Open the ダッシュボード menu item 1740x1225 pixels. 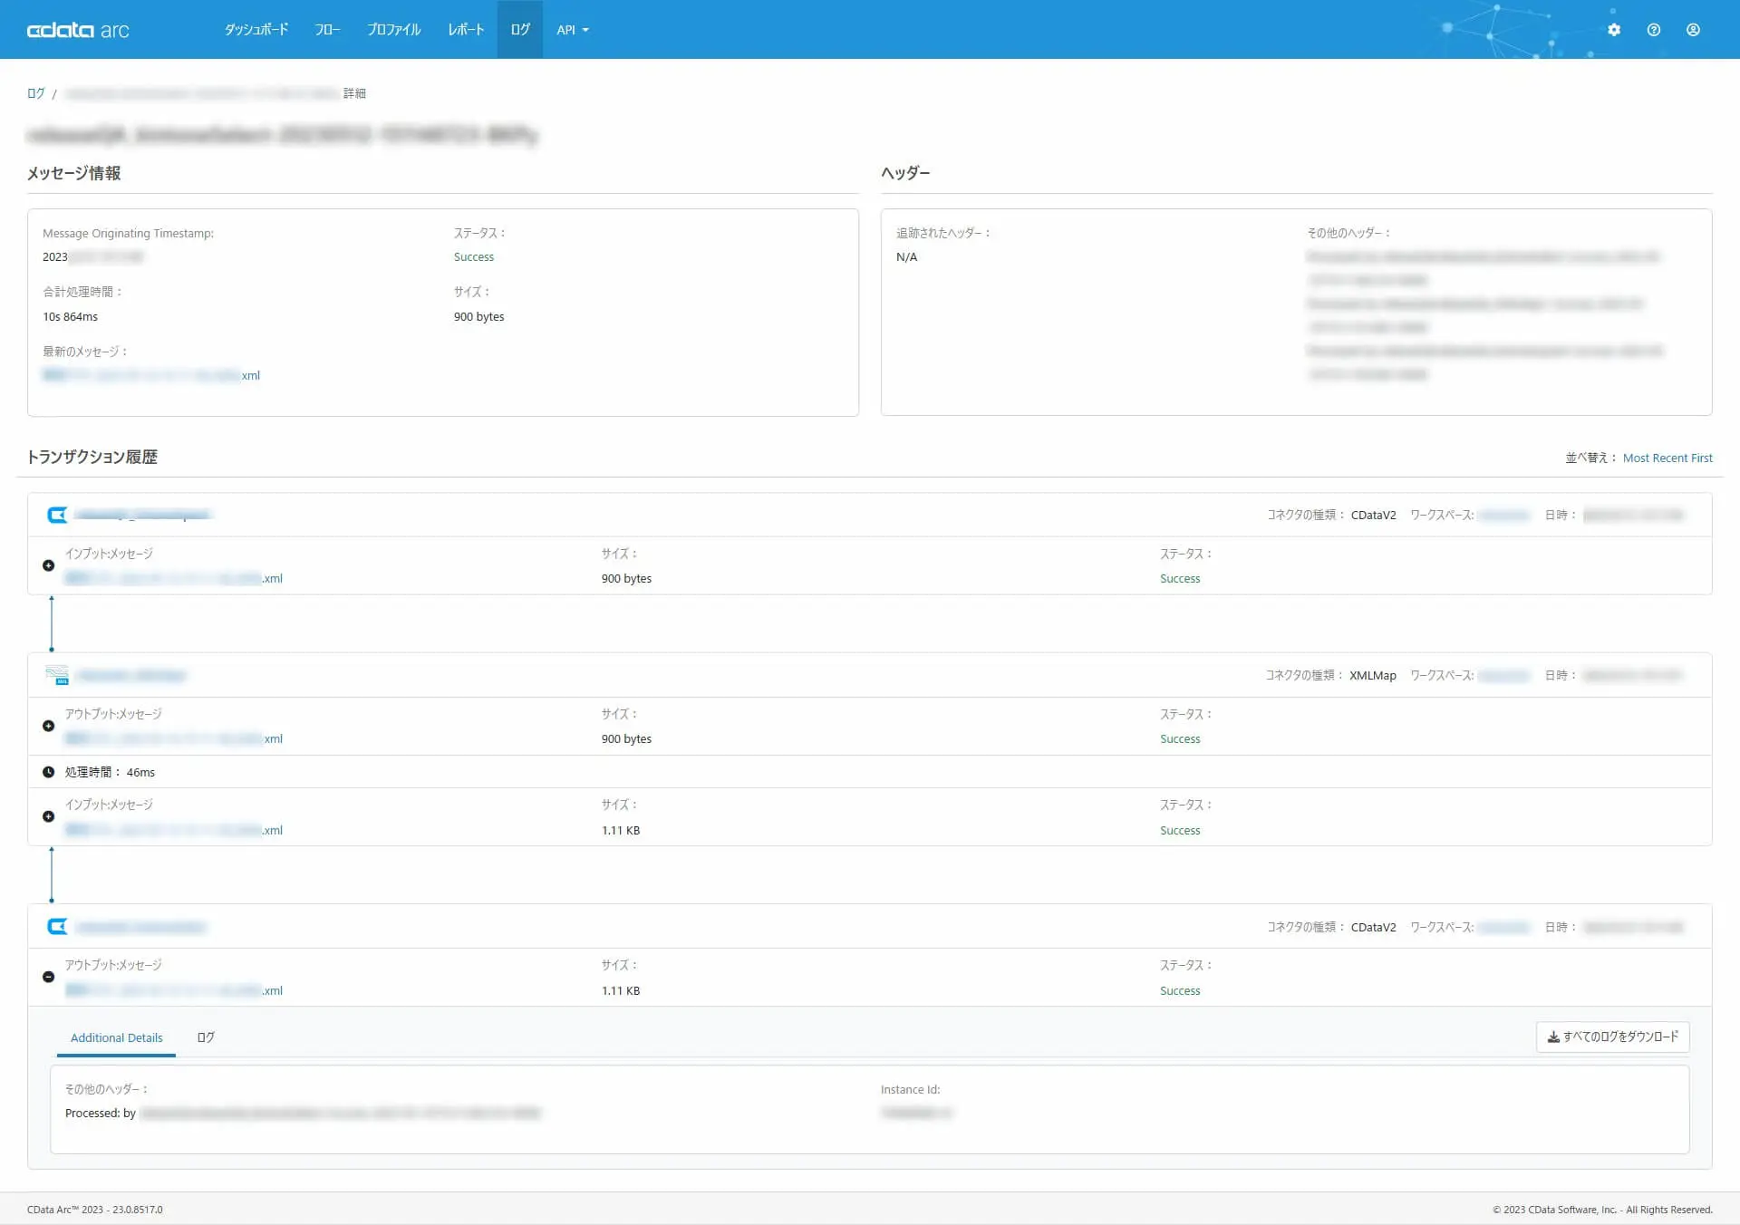coord(256,30)
